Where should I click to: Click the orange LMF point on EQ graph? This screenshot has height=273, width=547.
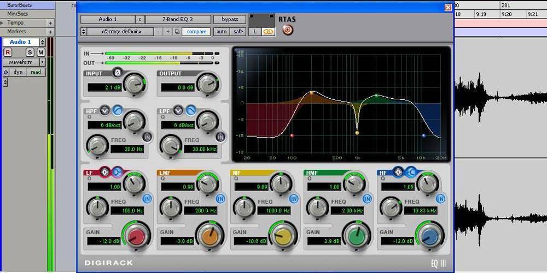coord(312,93)
